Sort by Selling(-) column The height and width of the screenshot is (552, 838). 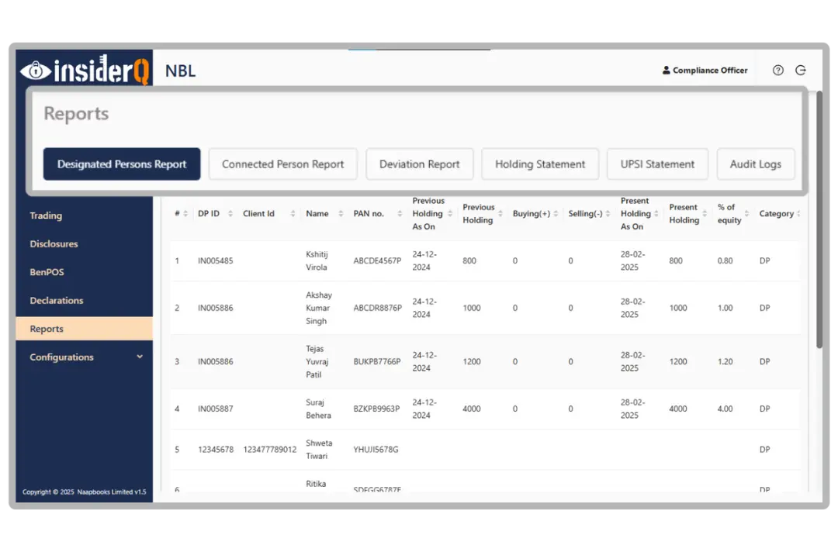pyautogui.click(x=608, y=213)
